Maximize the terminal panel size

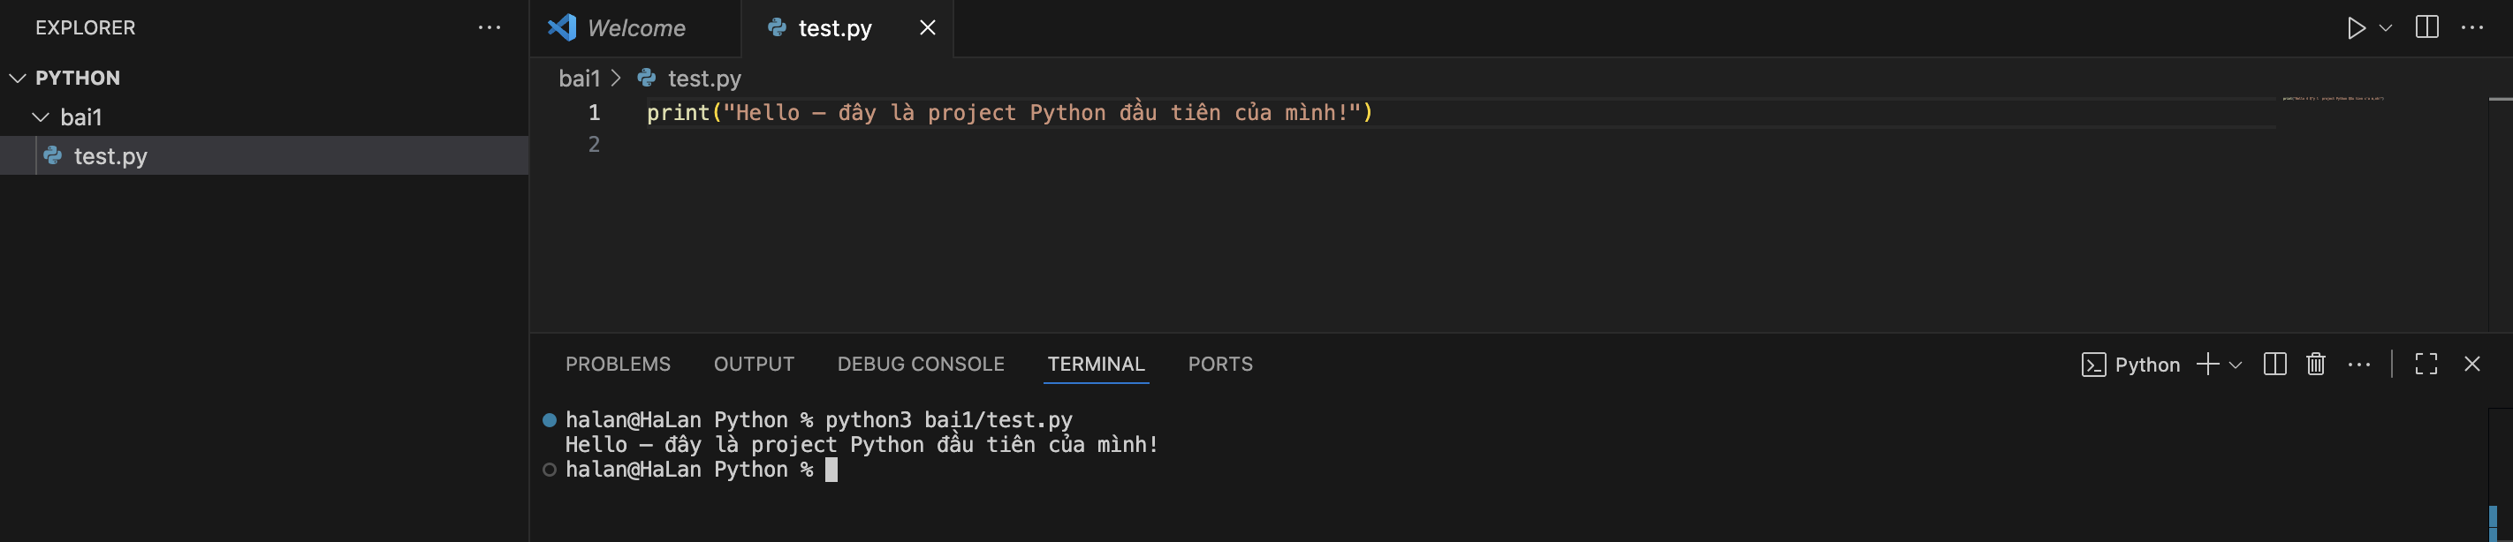[2426, 365]
